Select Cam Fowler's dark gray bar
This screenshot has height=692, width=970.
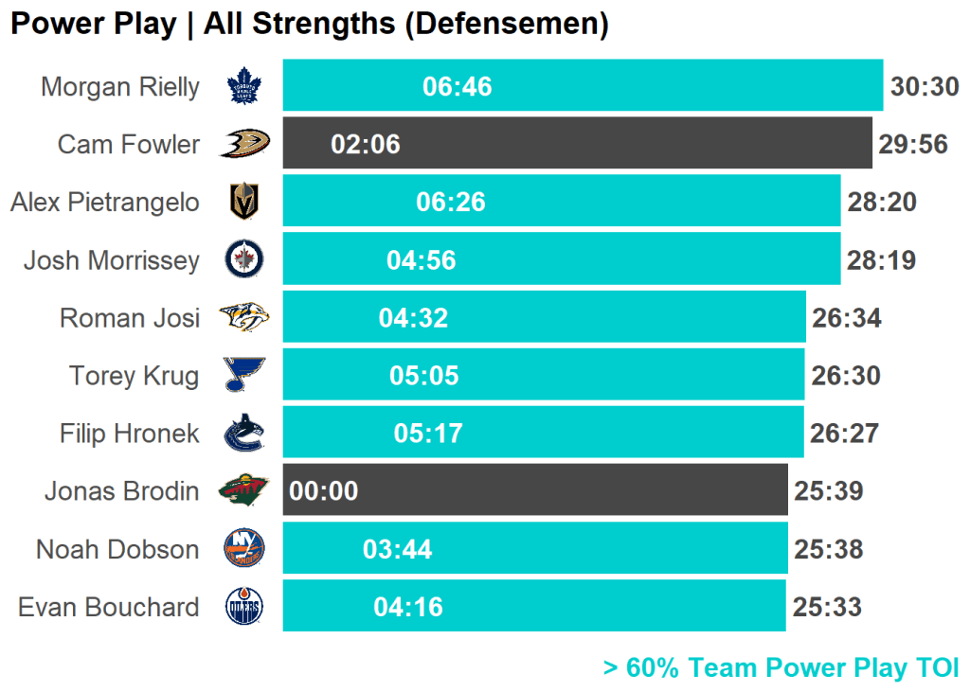(616, 144)
